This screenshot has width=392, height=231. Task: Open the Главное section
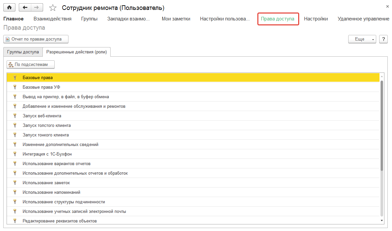(x=13, y=19)
